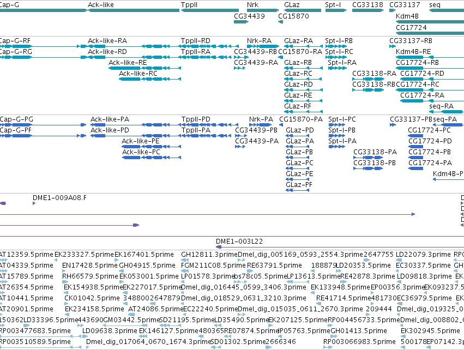Select transcript CG33138-RA
Screen dimensions: 464x350
(x=375, y=74)
